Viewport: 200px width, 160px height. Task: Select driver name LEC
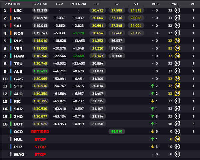pos(18,10)
